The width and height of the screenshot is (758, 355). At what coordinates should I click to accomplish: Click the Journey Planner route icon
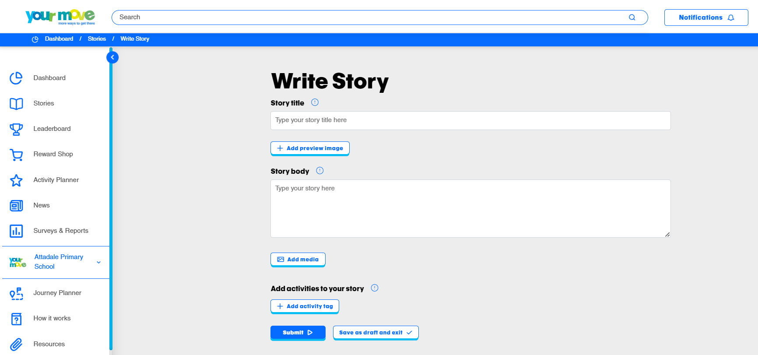16,293
